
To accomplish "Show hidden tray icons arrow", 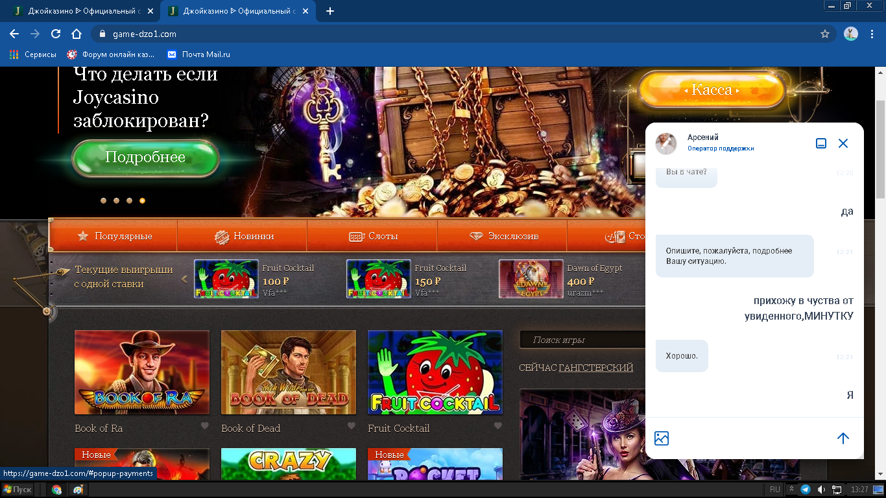I will click(792, 490).
